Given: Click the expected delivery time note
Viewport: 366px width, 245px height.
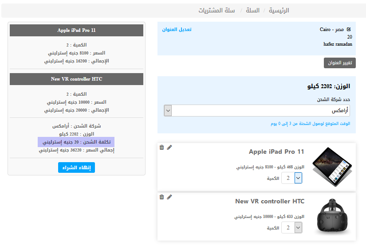Looking at the screenshot, I should (x=311, y=124).
